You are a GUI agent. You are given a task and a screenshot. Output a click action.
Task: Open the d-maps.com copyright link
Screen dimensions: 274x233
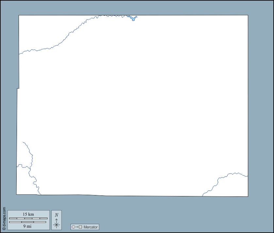[4, 217]
